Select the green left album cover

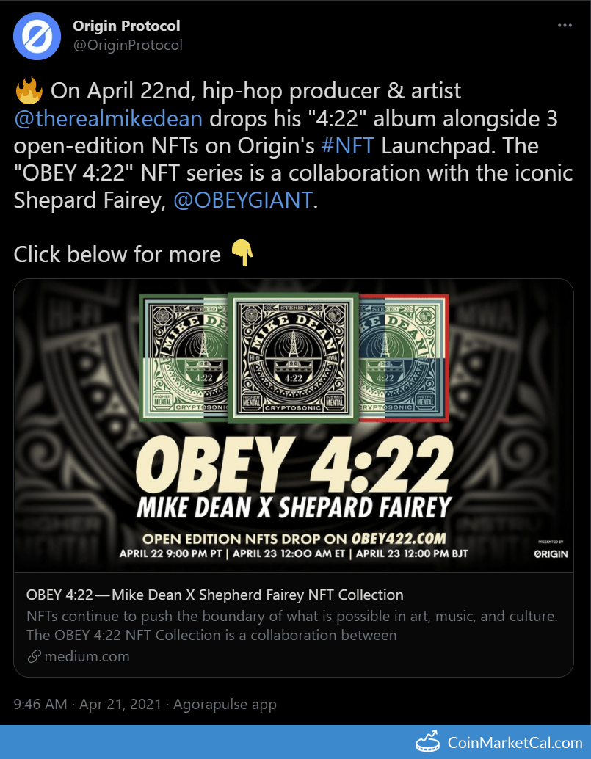click(184, 357)
